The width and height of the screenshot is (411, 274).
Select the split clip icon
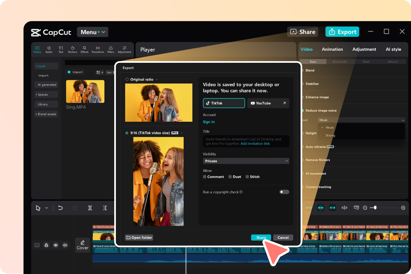(90, 208)
